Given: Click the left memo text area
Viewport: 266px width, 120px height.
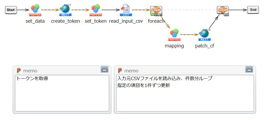Looking at the screenshot, I should 62,93.
